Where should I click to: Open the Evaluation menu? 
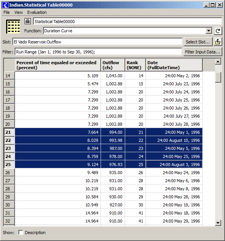tap(37, 12)
